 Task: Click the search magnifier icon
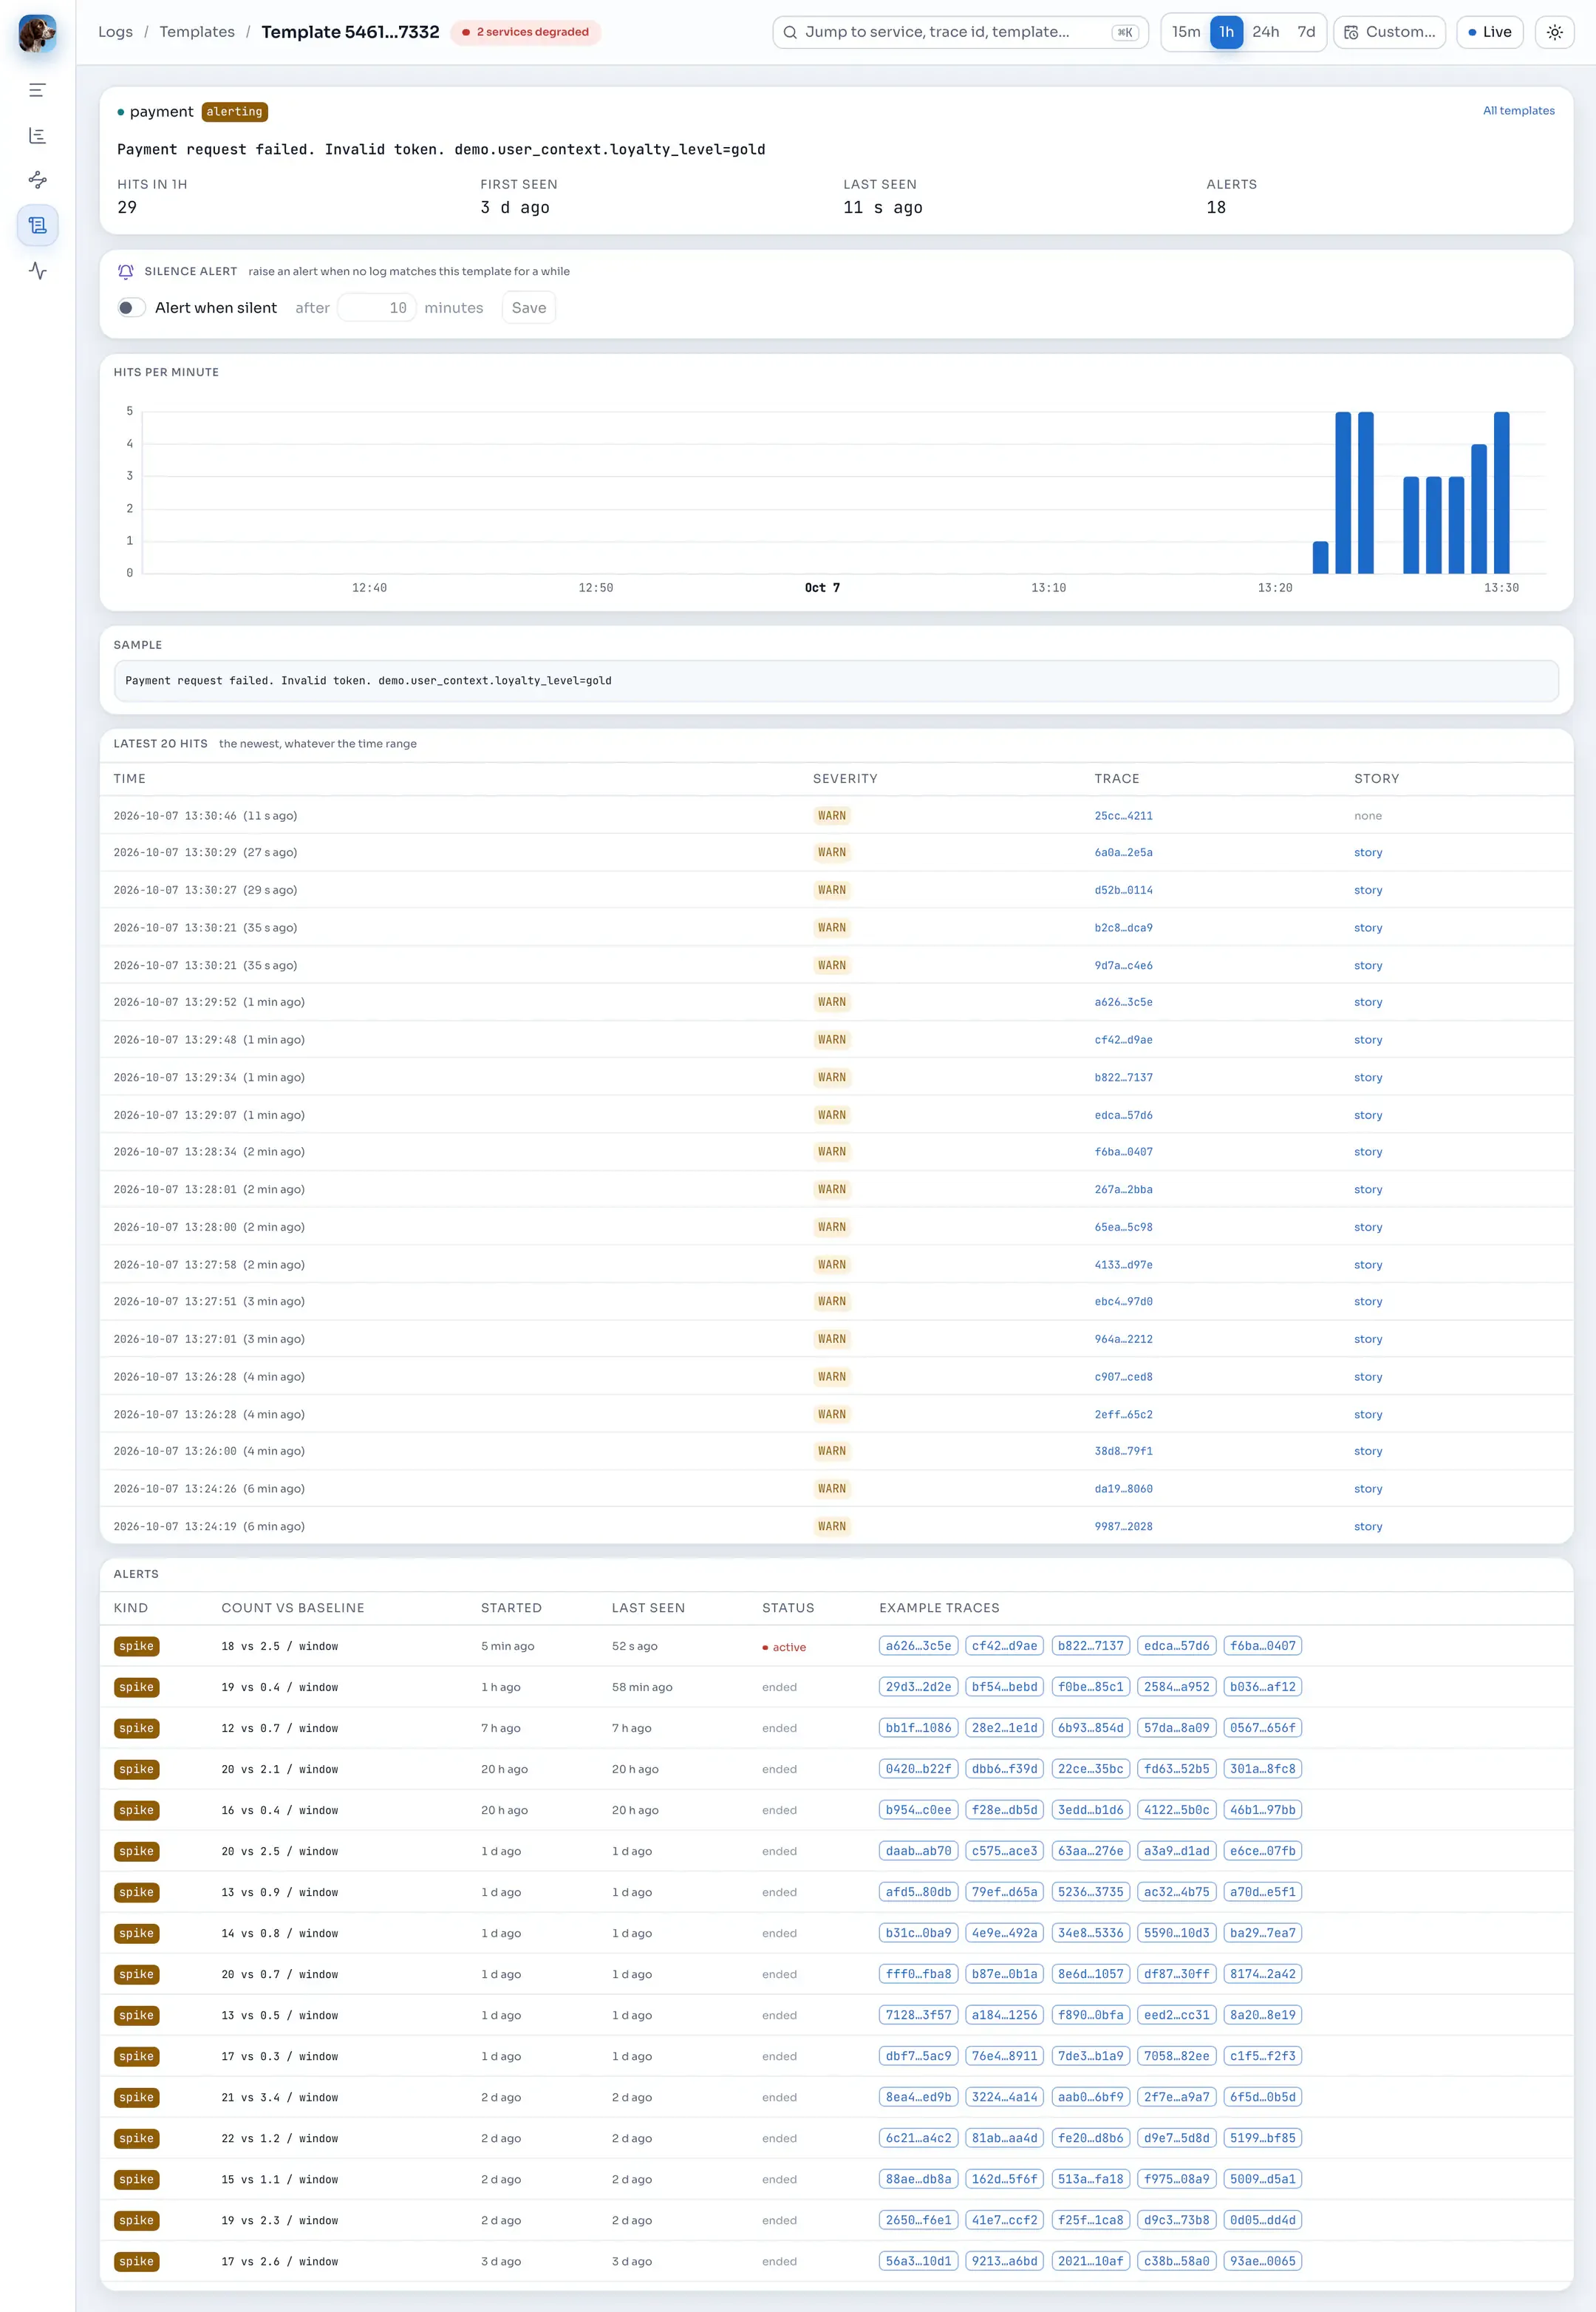pyautogui.click(x=790, y=32)
